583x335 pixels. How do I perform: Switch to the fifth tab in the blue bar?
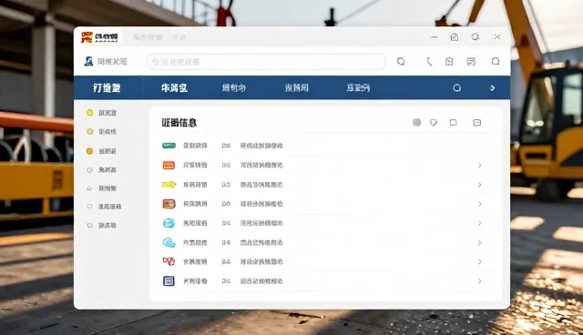(358, 88)
